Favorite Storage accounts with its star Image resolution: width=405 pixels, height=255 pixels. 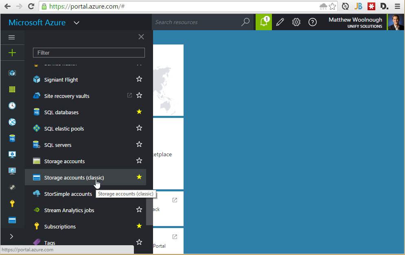139,160
